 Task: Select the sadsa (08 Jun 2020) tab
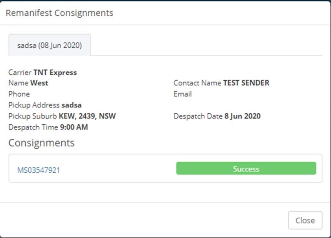[50, 45]
